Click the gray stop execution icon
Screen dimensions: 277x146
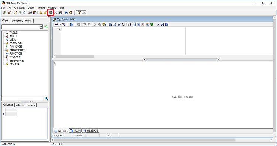tap(79, 24)
